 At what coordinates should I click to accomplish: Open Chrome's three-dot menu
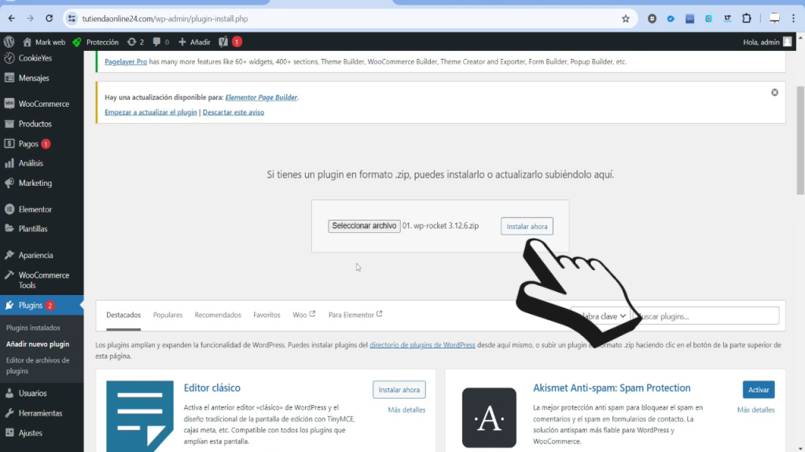[x=793, y=17]
